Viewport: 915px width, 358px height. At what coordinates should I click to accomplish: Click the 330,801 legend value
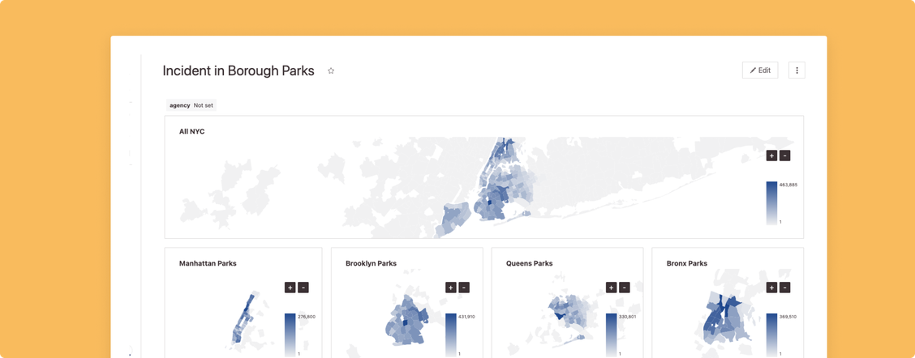tap(627, 317)
